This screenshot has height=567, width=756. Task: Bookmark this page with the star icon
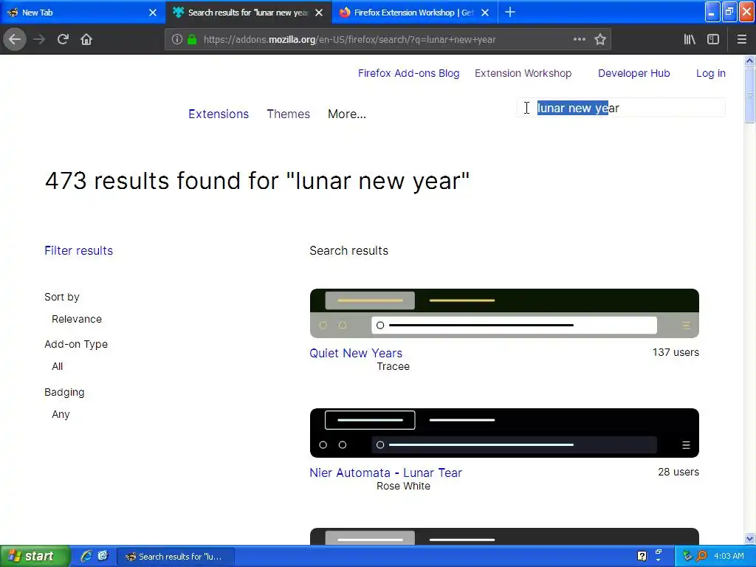coord(599,39)
